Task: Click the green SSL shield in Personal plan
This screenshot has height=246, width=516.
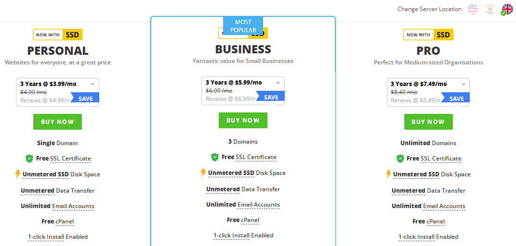Action: click(x=29, y=159)
